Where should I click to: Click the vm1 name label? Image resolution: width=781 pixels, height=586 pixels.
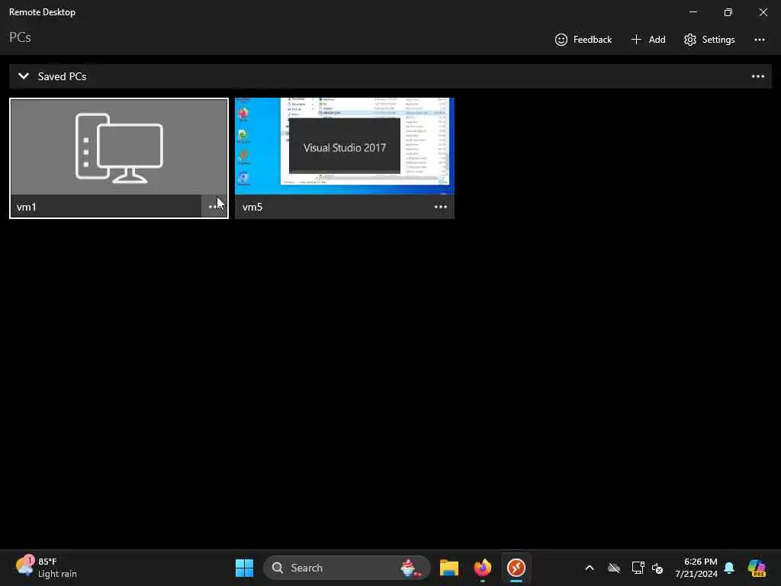pyautogui.click(x=27, y=207)
